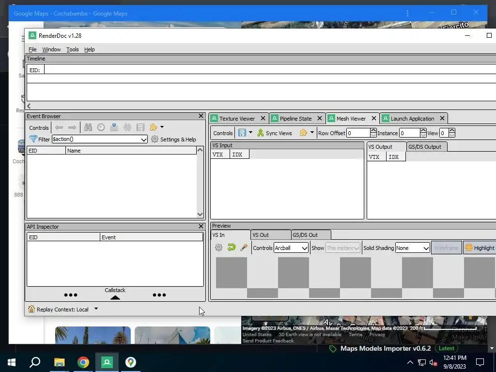Toggle Sync Views in Mesh Viewer
Image resolution: width=496 pixels, height=372 pixels.
(x=274, y=133)
